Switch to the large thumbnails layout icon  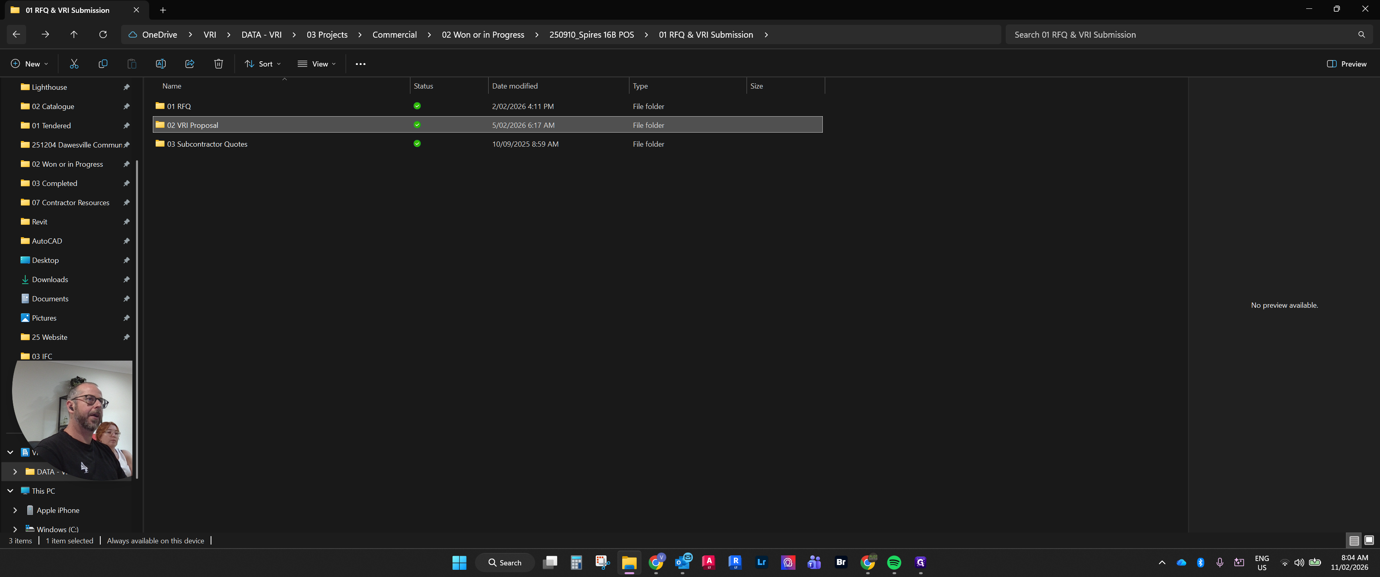1369,541
